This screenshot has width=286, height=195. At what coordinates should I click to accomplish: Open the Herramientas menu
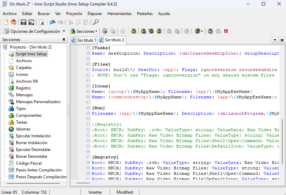(x=119, y=14)
